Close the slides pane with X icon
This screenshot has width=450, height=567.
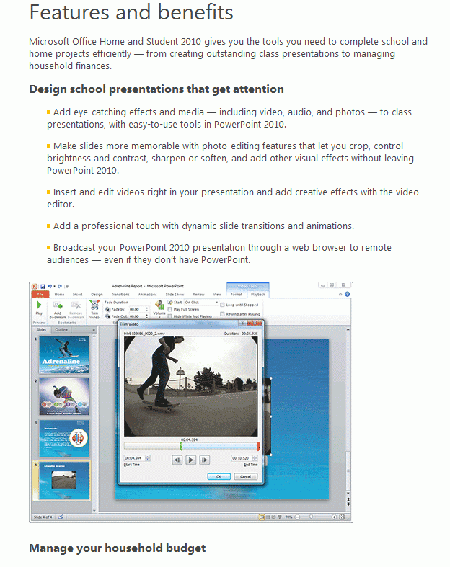pyautogui.click(x=94, y=330)
